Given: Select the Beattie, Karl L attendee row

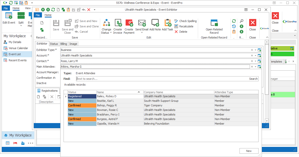Looking at the screenshot, I should tap(163, 101).
